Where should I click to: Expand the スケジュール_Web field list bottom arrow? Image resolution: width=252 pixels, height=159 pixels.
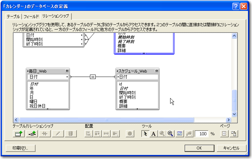137,109
